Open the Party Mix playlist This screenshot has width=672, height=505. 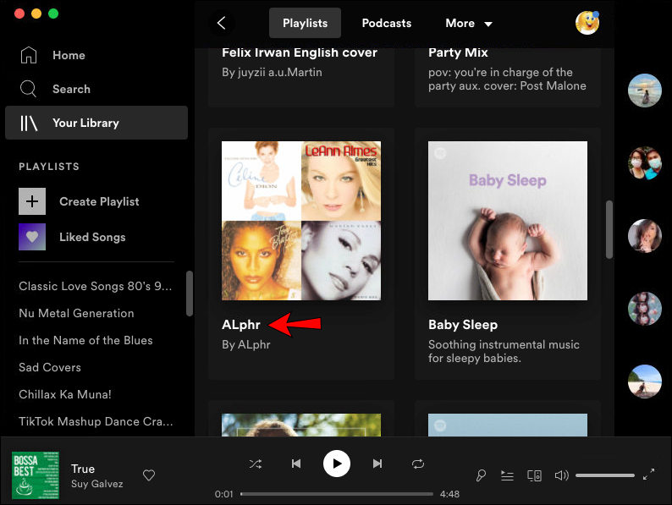pyautogui.click(x=458, y=52)
